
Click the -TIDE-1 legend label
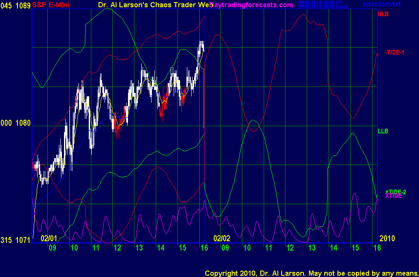pyautogui.click(x=394, y=52)
